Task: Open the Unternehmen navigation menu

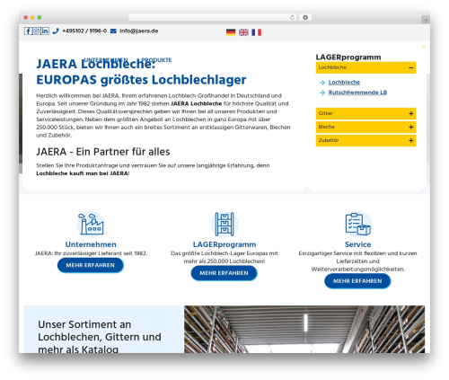Action: pos(106,60)
